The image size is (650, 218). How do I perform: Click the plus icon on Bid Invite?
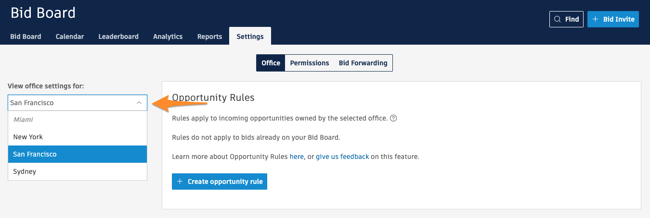[x=595, y=19]
